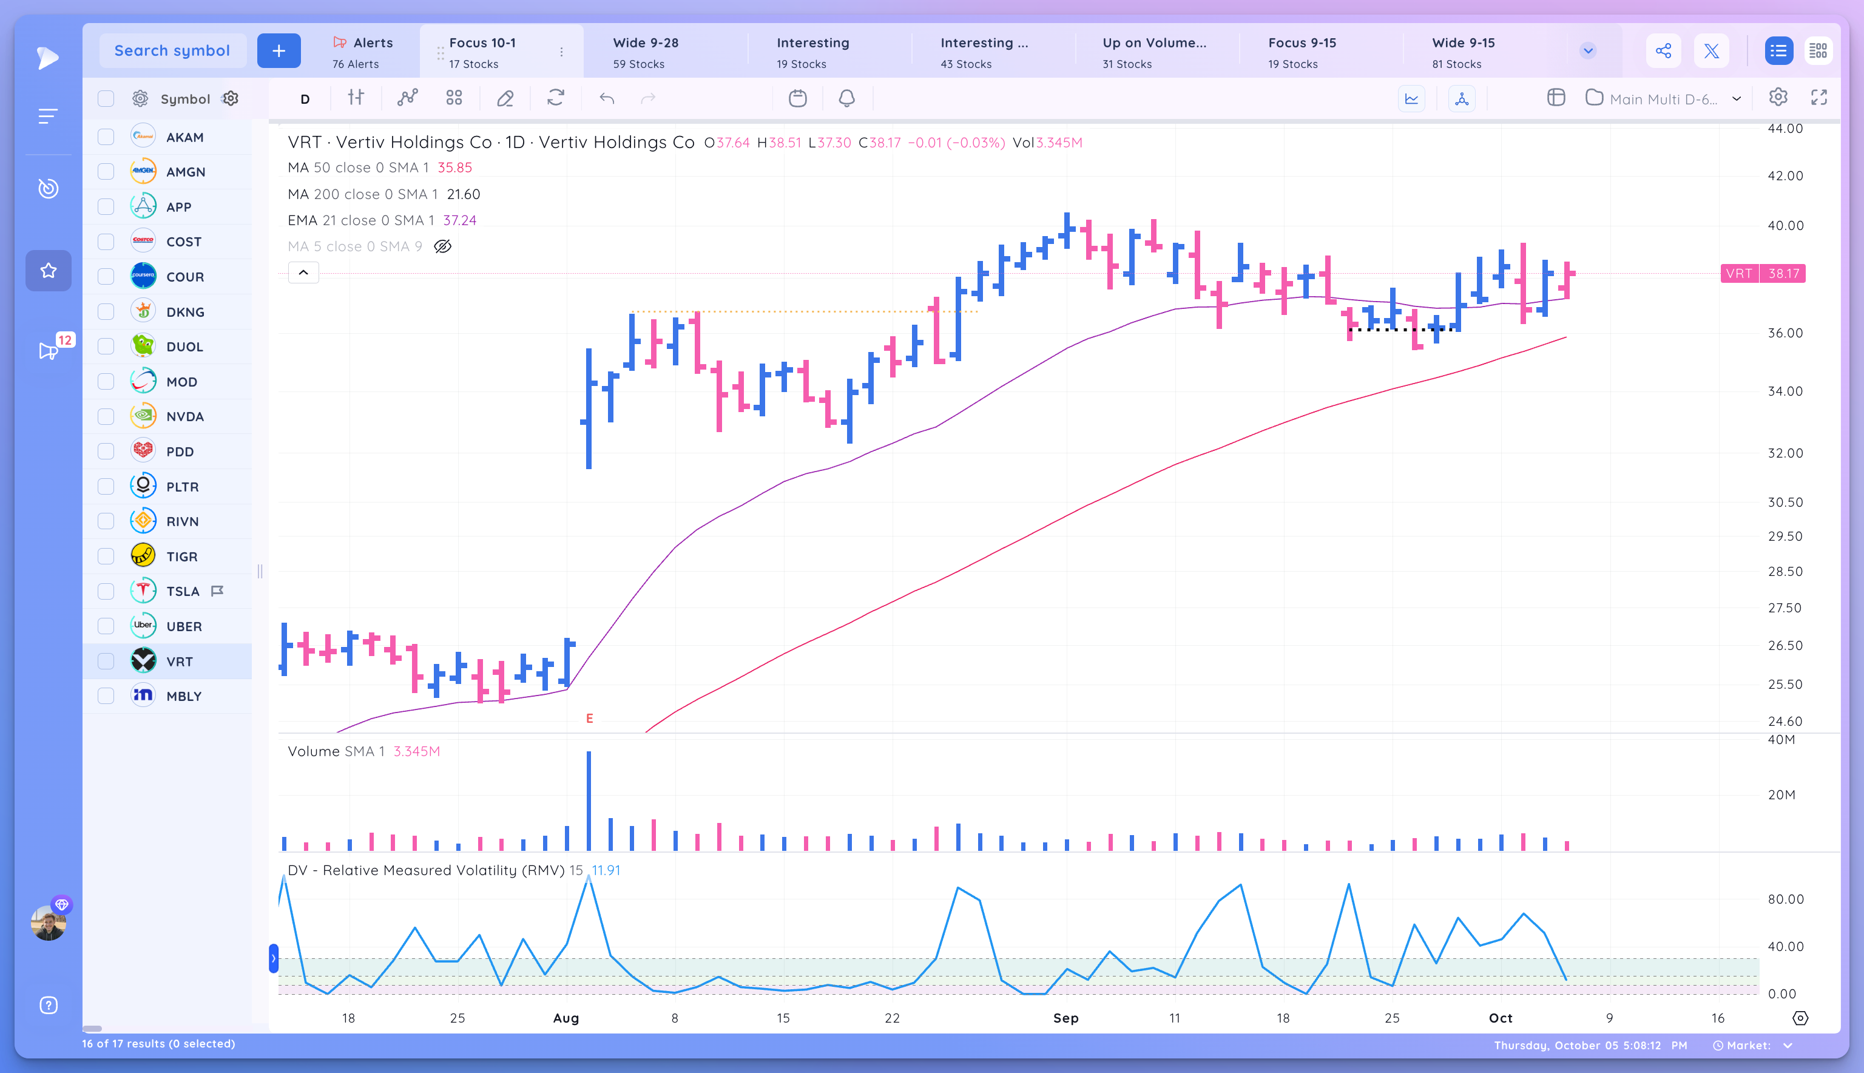Click the X Twitter share button
This screenshot has height=1073, width=1864.
1712,51
